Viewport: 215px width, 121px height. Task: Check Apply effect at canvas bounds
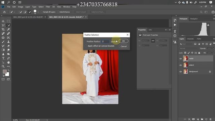(x=86, y=46)
